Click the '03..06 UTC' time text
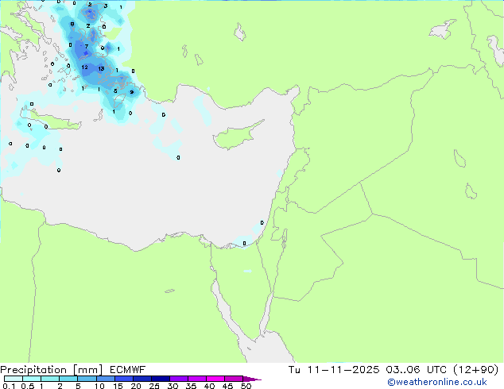The height and width of the screenshot is (389, 504). point(416,370)
